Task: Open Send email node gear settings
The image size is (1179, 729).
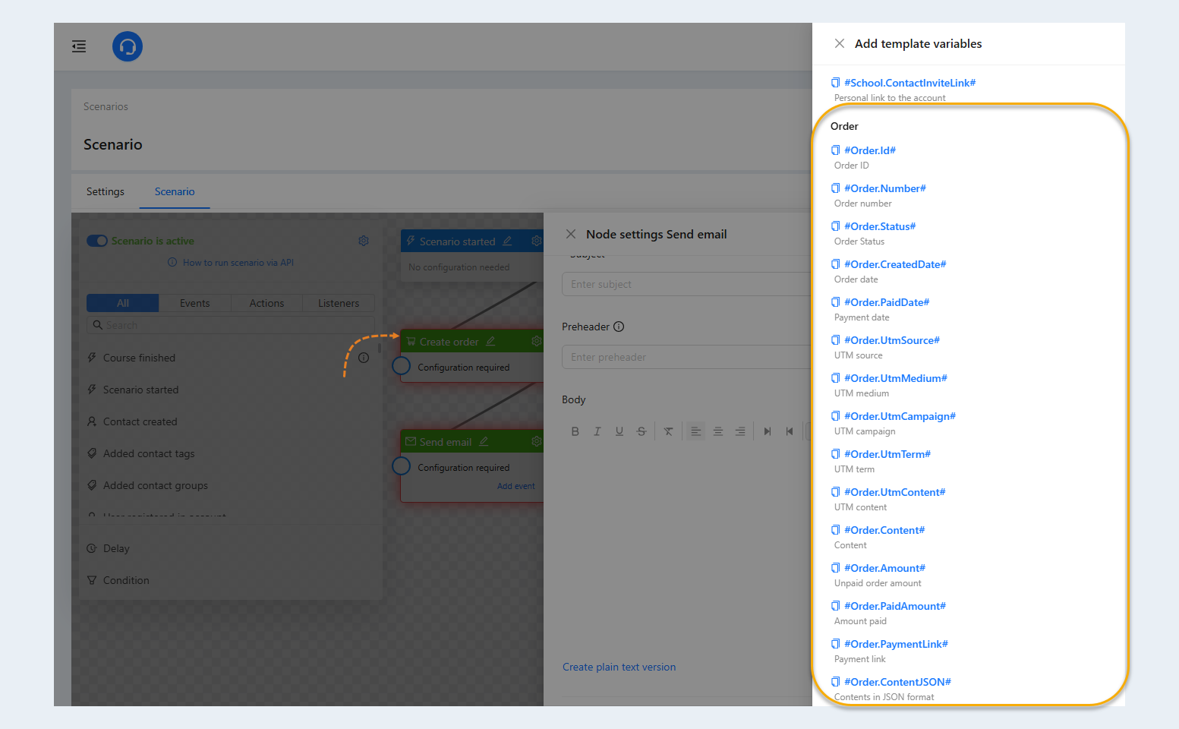Action: coord(537,441)
